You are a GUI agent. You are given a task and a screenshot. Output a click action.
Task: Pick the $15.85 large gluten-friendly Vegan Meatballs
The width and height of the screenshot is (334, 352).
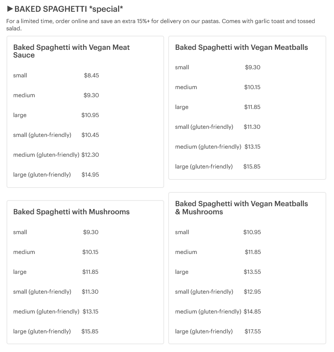click(x=218, y=166)
